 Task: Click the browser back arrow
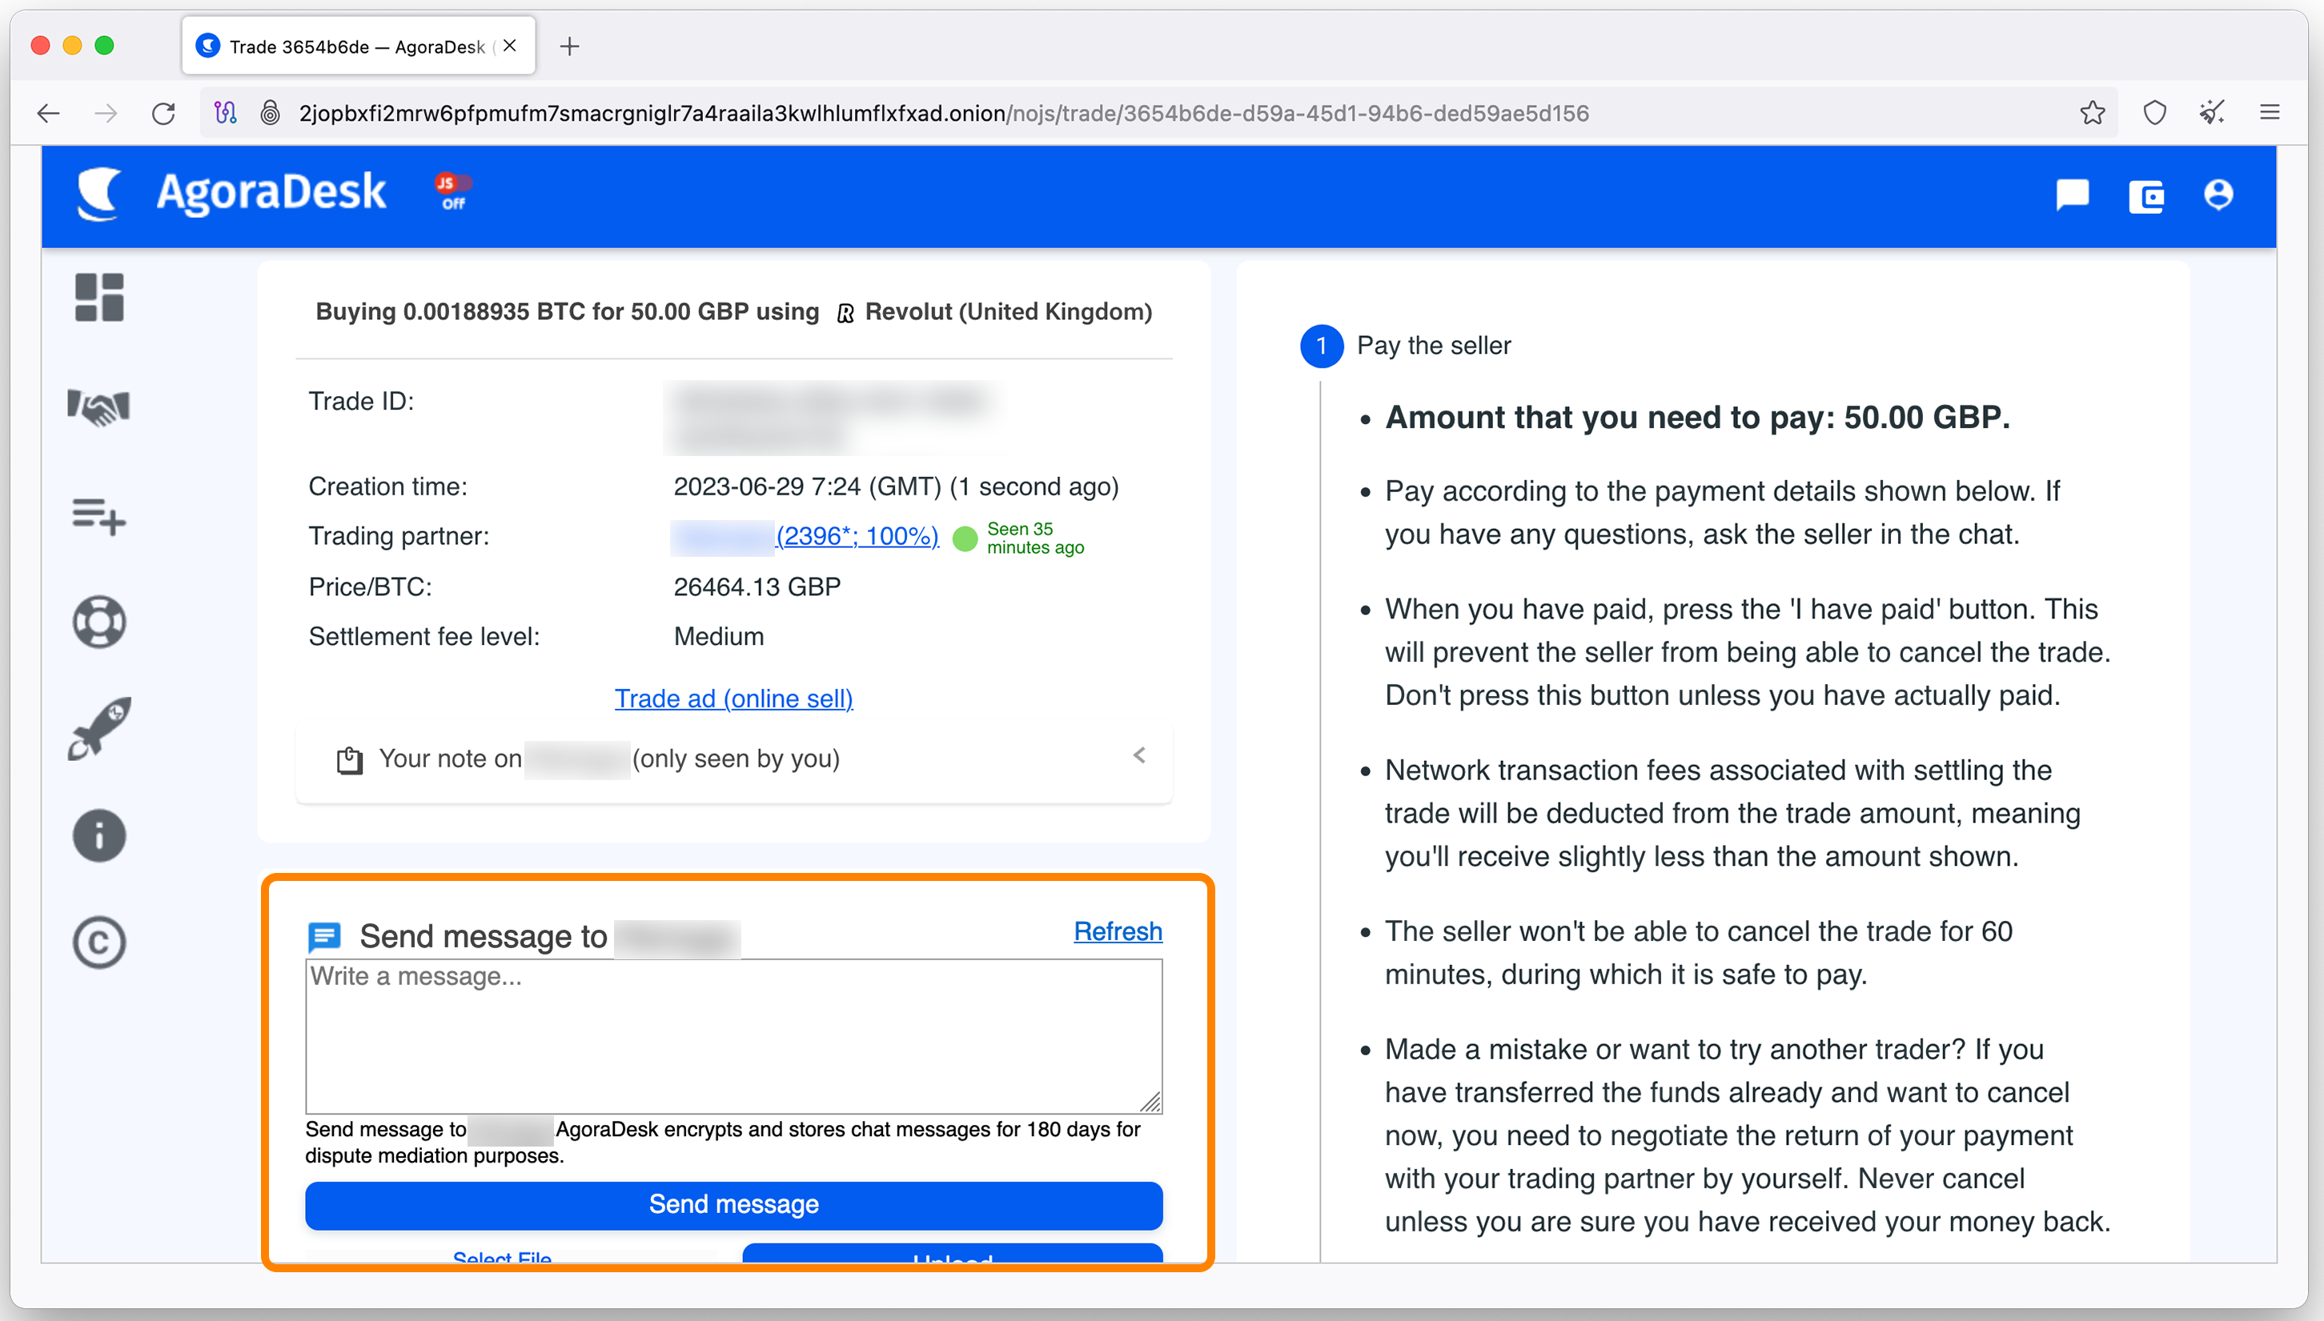point(48,114)
